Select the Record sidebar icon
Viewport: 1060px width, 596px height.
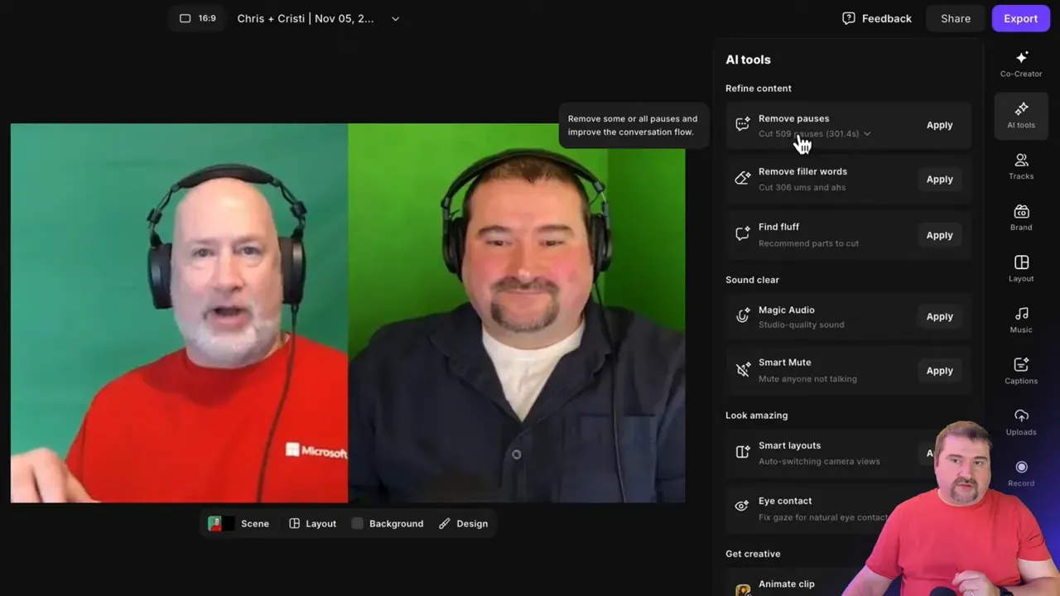point(1020,473)
